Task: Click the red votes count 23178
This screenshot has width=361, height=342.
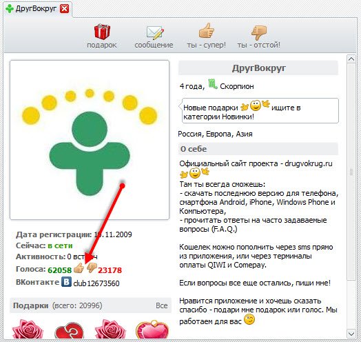Action: point(110,270)
